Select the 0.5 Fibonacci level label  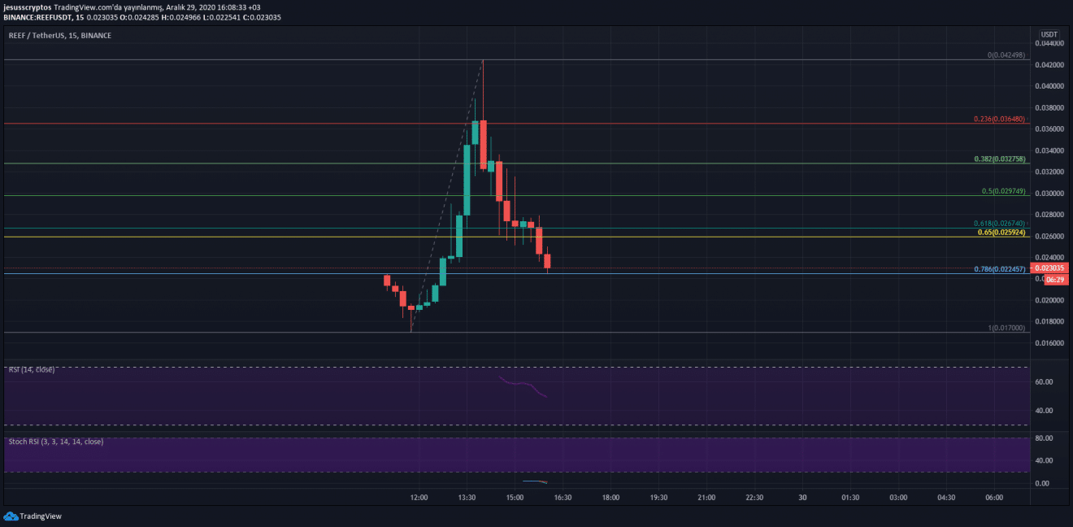pyautogui.click(x=1003, y=192)
